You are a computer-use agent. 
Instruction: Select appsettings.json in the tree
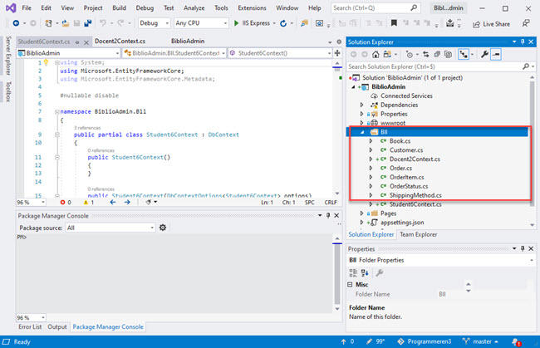tap(402, 223)
